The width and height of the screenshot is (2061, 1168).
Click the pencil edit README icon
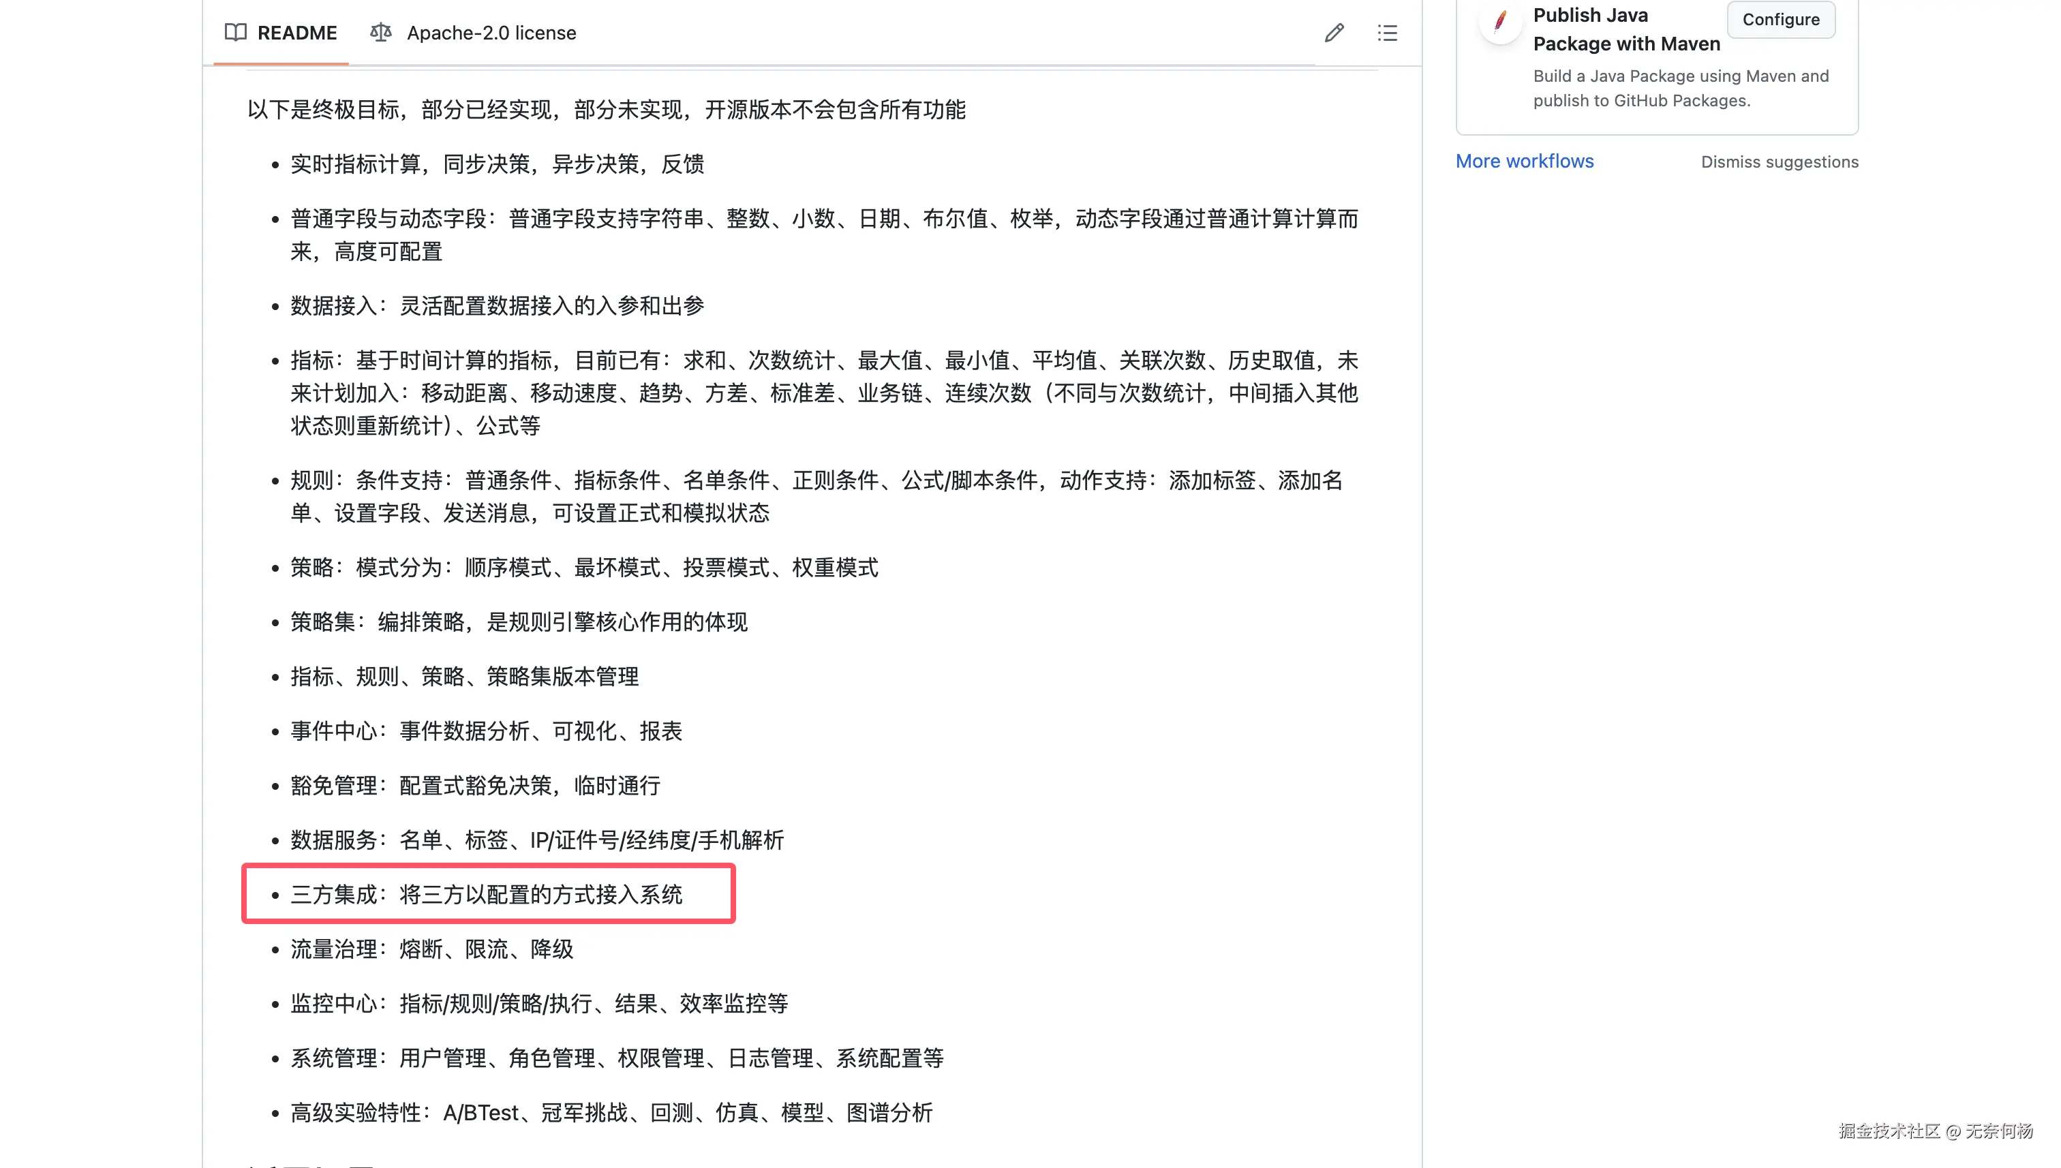(x=1333, y=33)
